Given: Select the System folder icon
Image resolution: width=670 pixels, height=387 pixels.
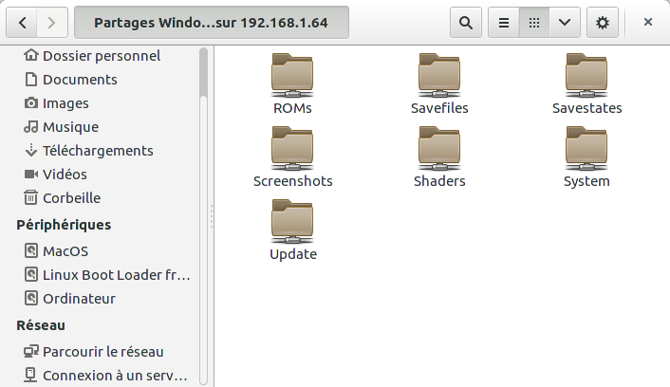Looking at the screenshot, I should (586, 149).
